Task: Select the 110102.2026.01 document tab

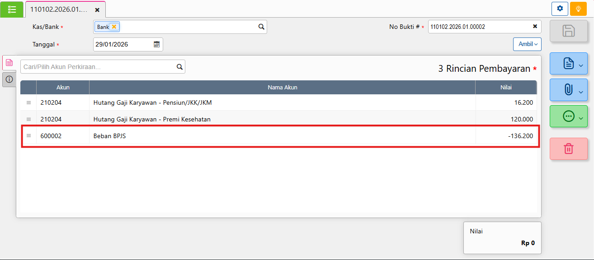Action: (x=58, y=9)
